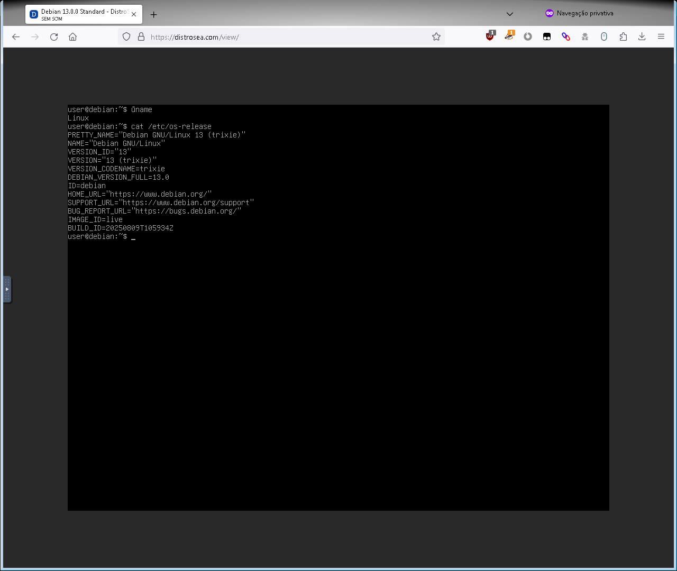Open the Extensions puzzle-piece panel
The width and height of the screenshot is (677, 571).
(623, 36)
